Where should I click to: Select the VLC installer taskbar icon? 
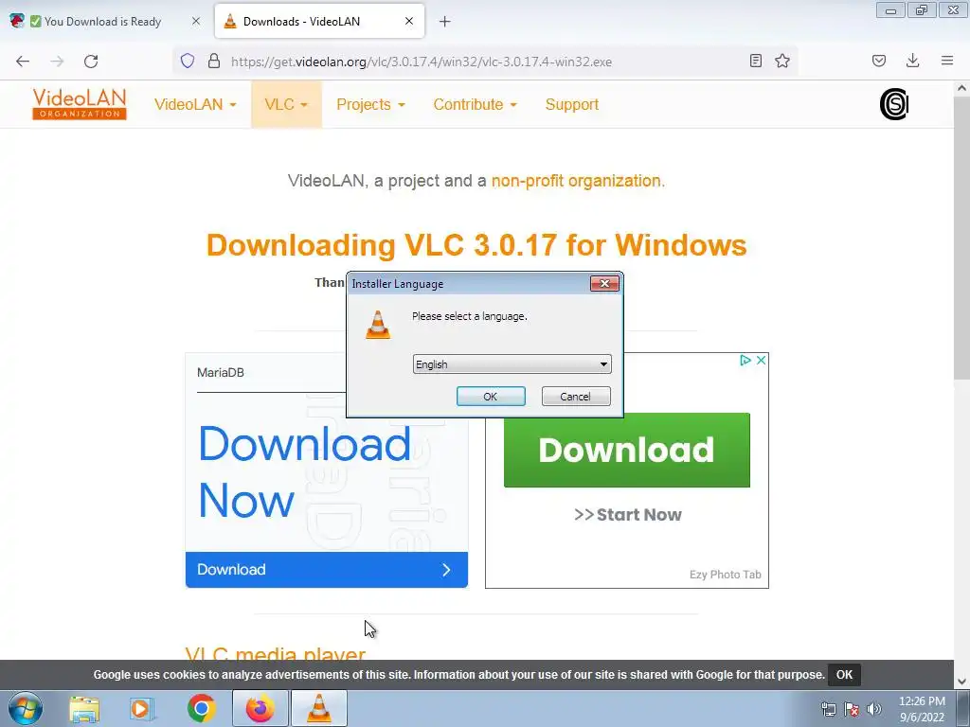[319, 708]
